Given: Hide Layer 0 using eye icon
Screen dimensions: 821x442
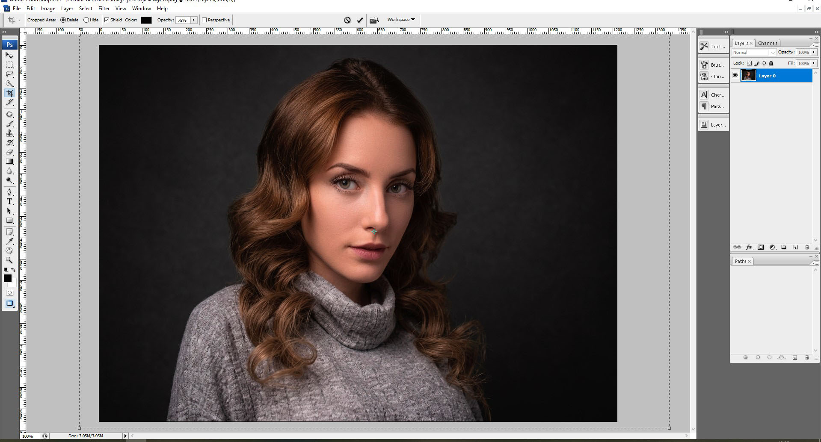Looking at the screenshot, I should (x=735, y=76).
